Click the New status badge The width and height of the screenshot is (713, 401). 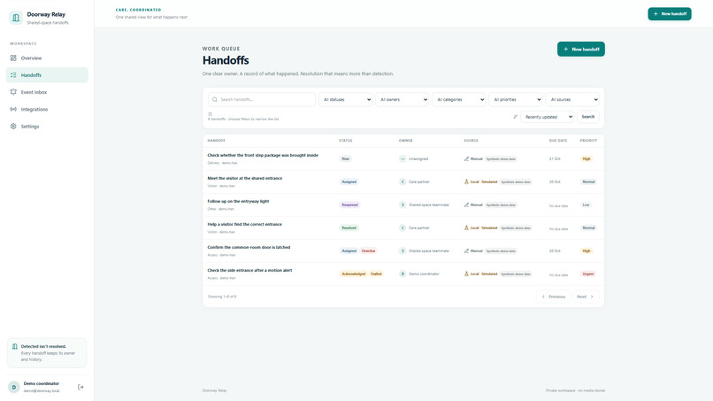click(x=346, y=158)
